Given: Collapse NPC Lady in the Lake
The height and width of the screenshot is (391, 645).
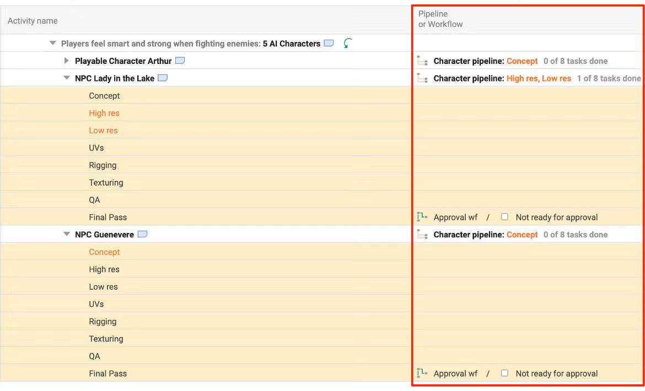Looking at the screenshot, I should click(x=67, y=78).
